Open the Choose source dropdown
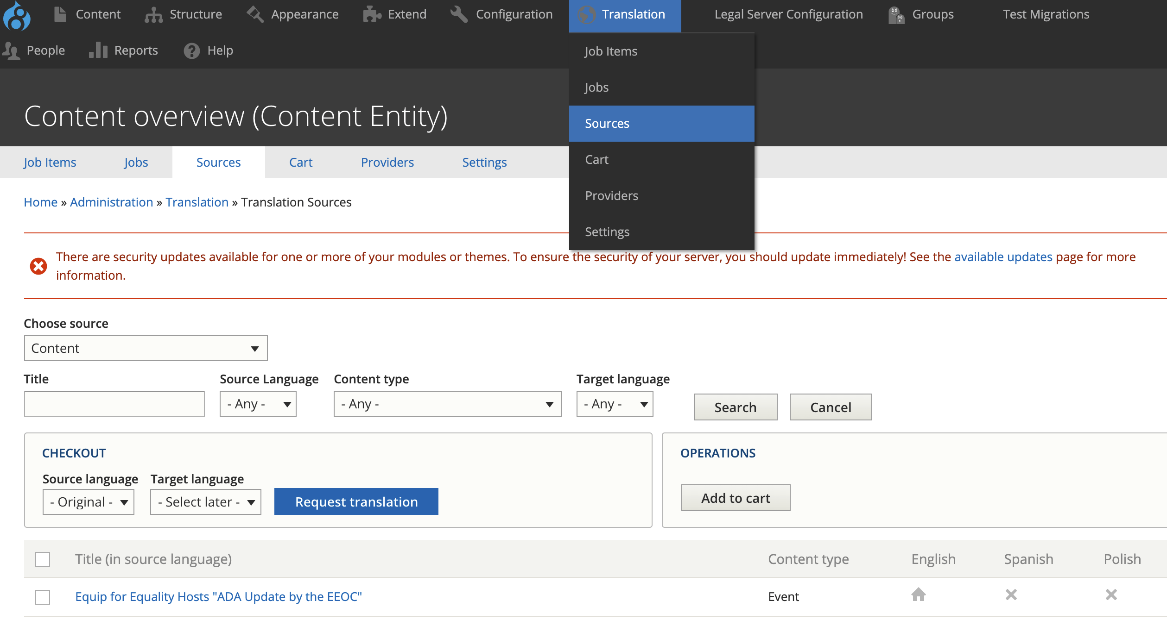 [146, 348]
